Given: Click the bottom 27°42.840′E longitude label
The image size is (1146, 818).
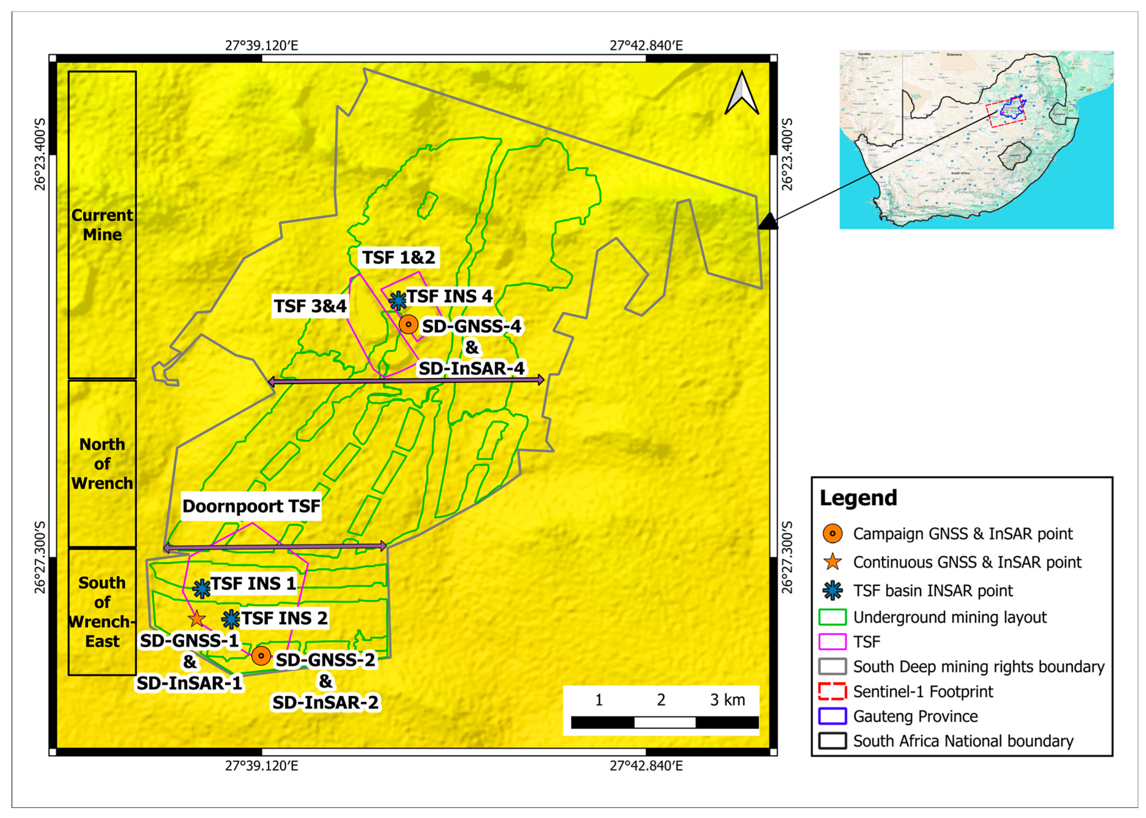Looking at the screenshot, I should (646, 765).
